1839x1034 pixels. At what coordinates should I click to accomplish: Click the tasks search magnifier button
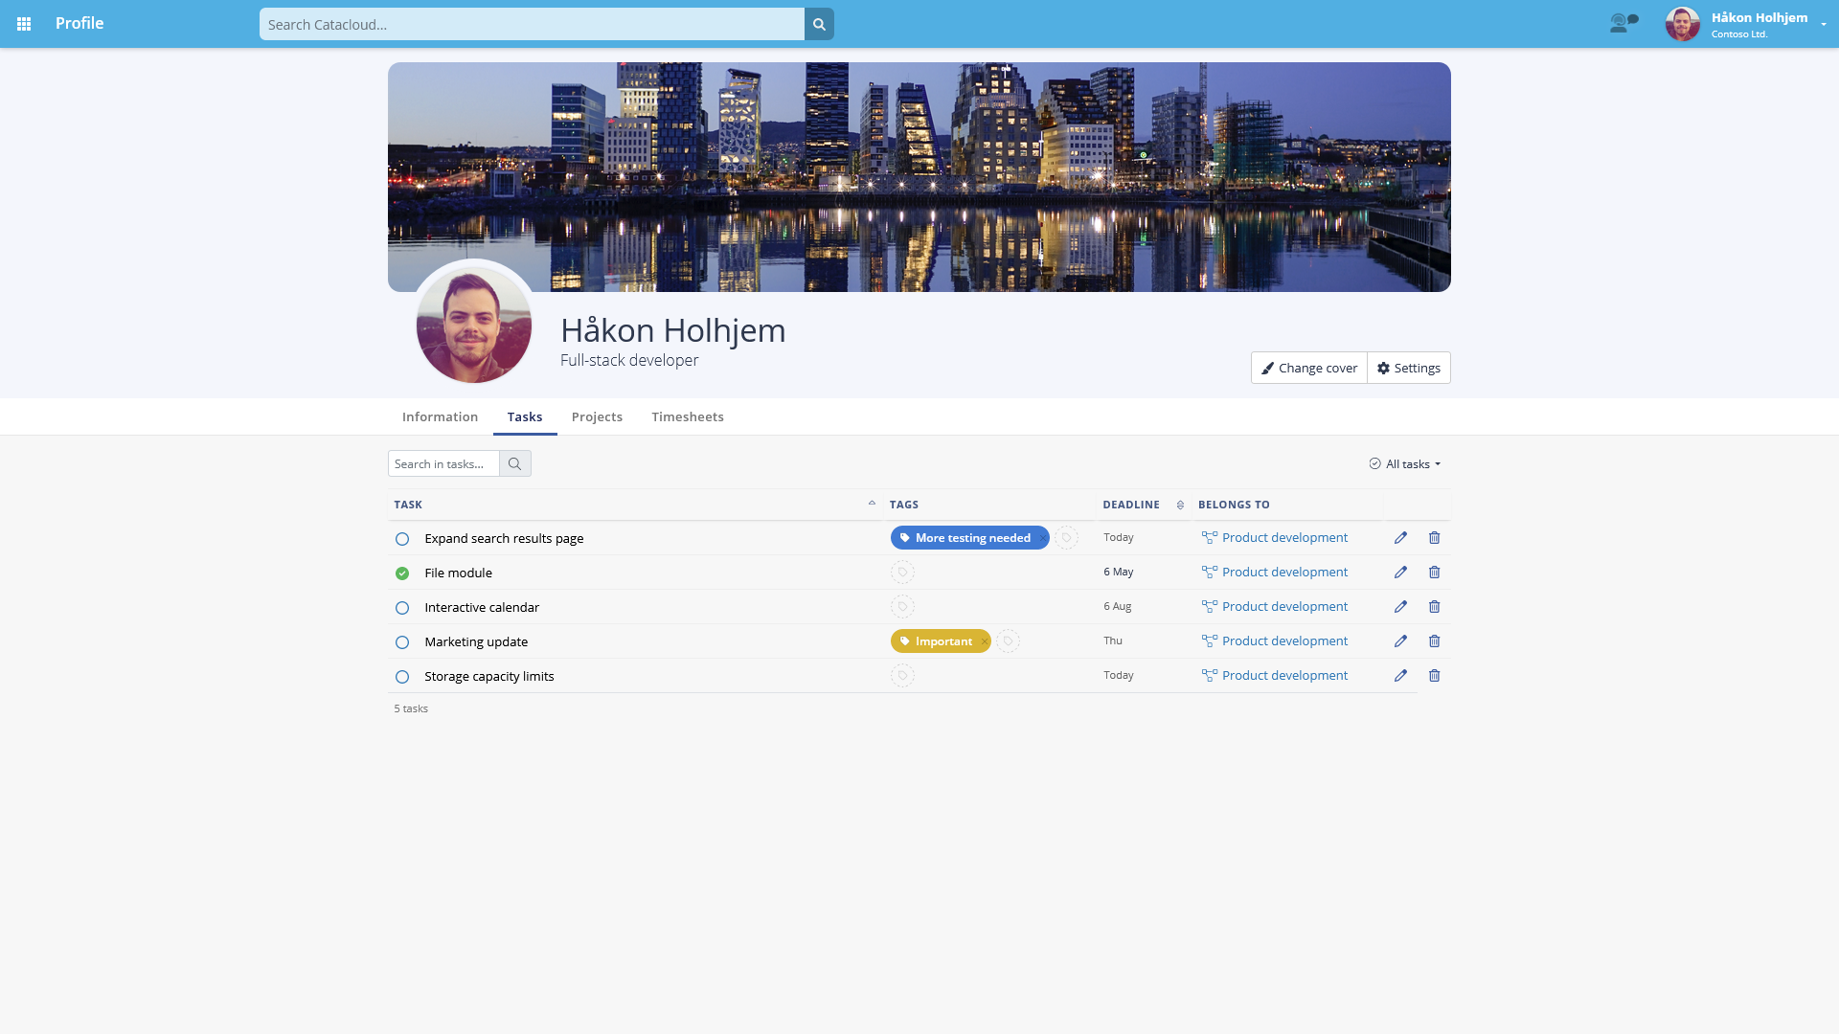click(514, 464)
